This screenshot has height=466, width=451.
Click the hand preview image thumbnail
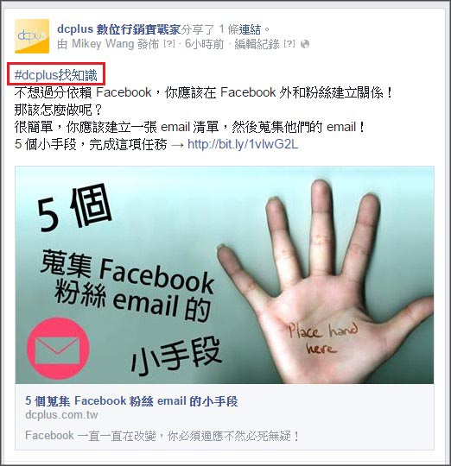[225, 275]
